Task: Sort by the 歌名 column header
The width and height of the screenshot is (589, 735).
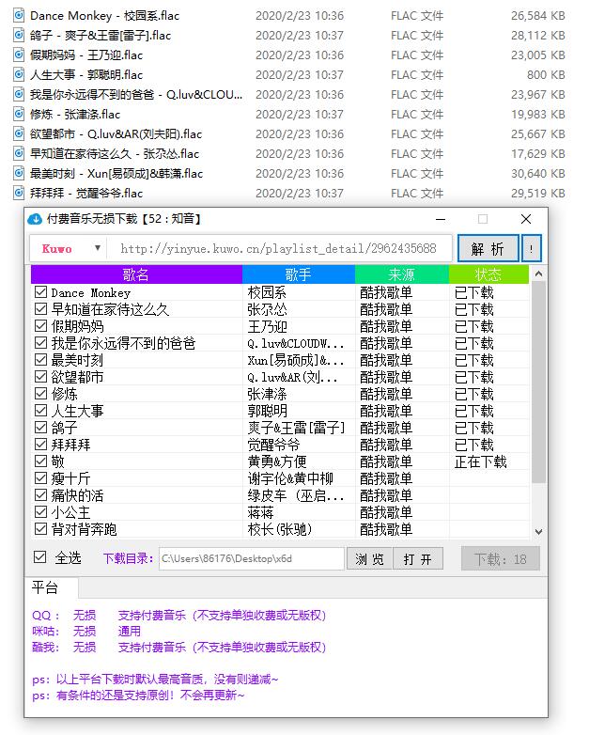Action: point(136,274)
